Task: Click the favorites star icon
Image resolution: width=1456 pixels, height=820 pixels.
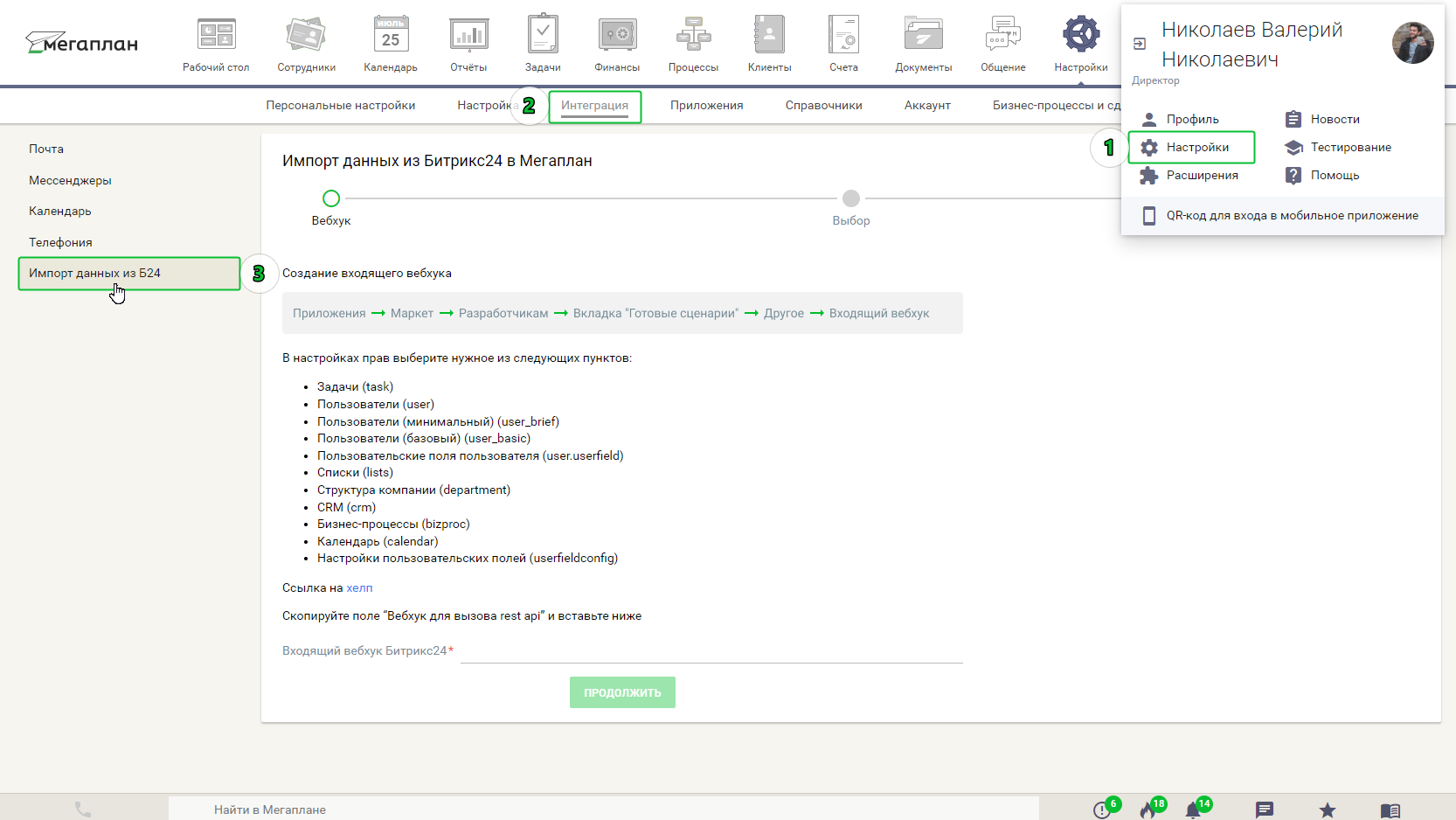Action: (x=1328, y=810)
